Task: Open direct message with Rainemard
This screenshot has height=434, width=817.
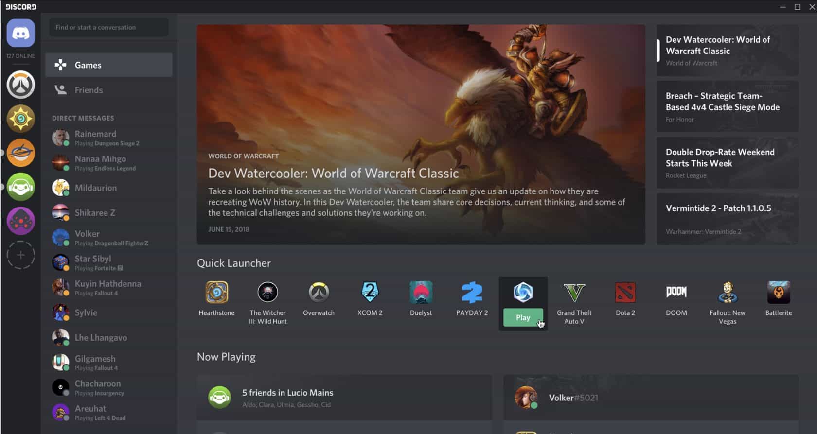Action: [109, 138]
